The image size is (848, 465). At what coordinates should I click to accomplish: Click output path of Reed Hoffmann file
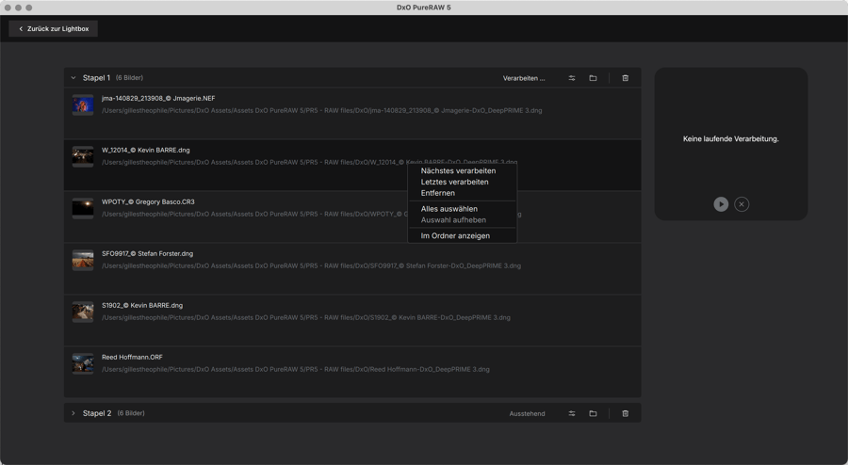[x=295, y=369]
